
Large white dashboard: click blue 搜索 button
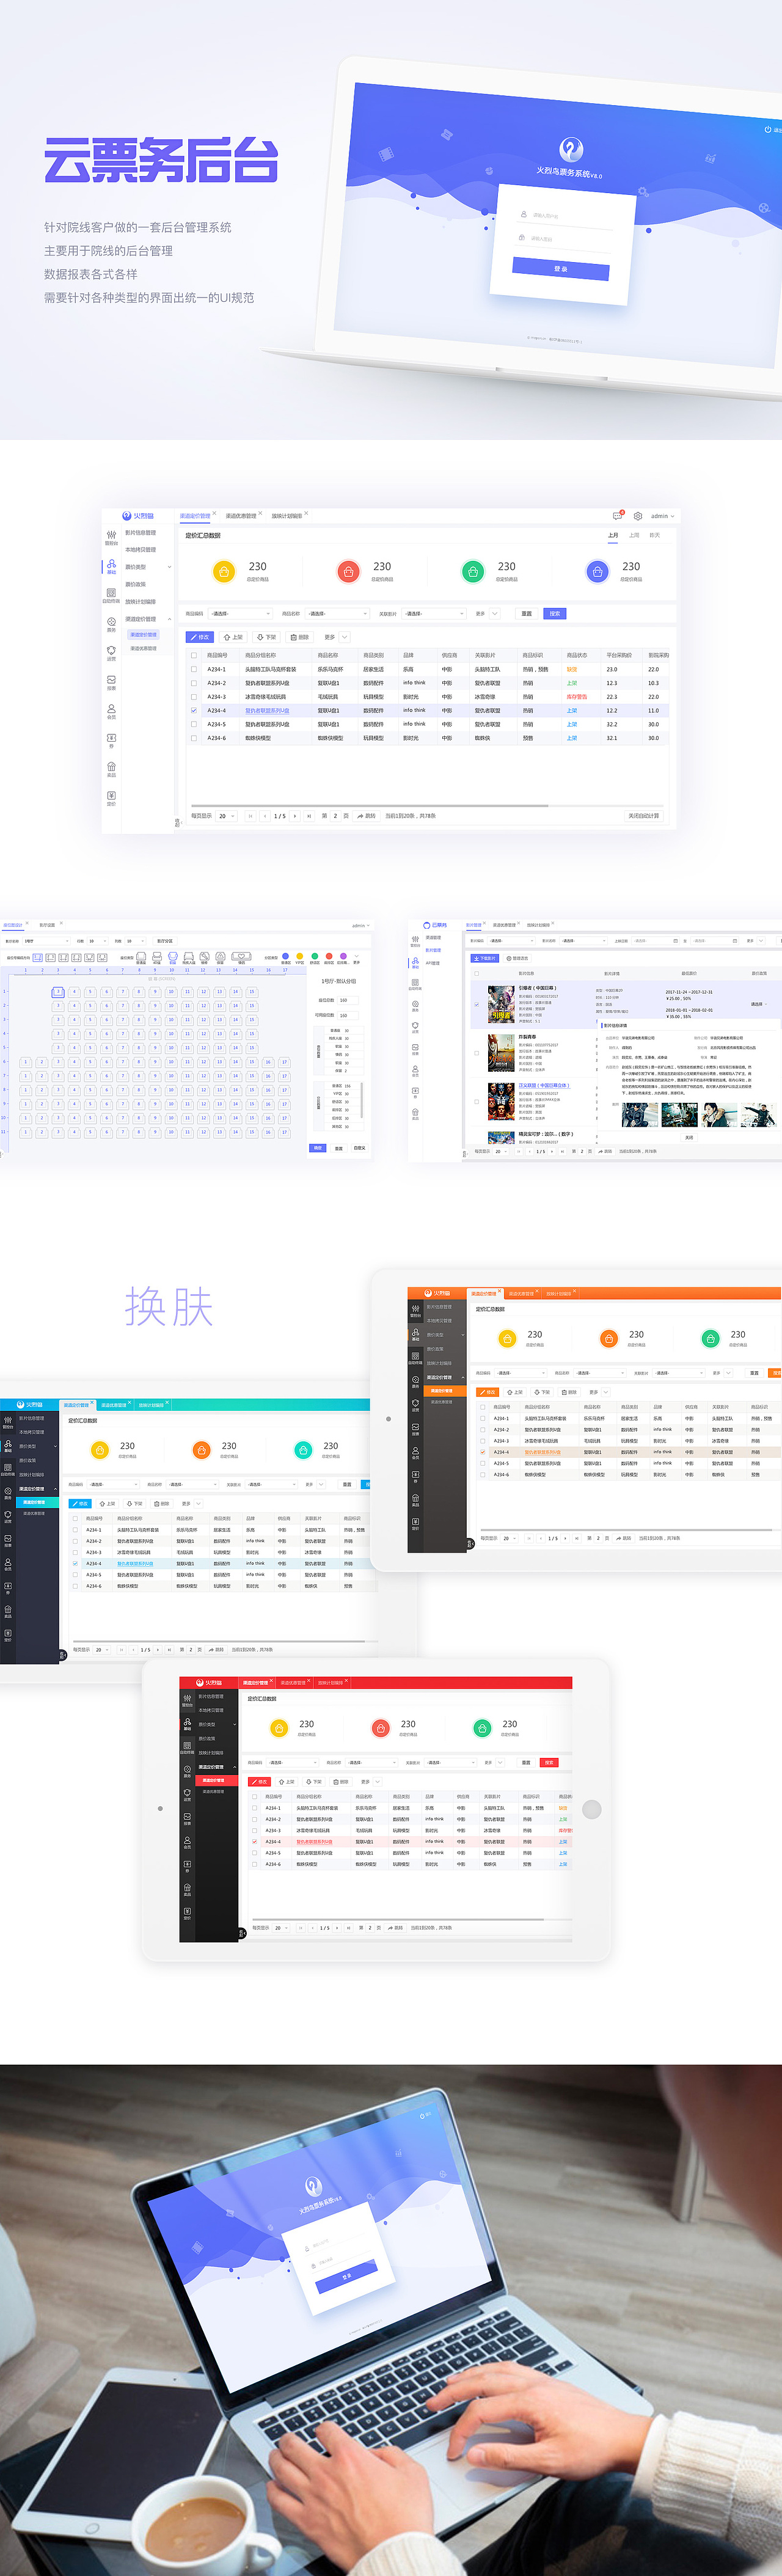point(555,613)
